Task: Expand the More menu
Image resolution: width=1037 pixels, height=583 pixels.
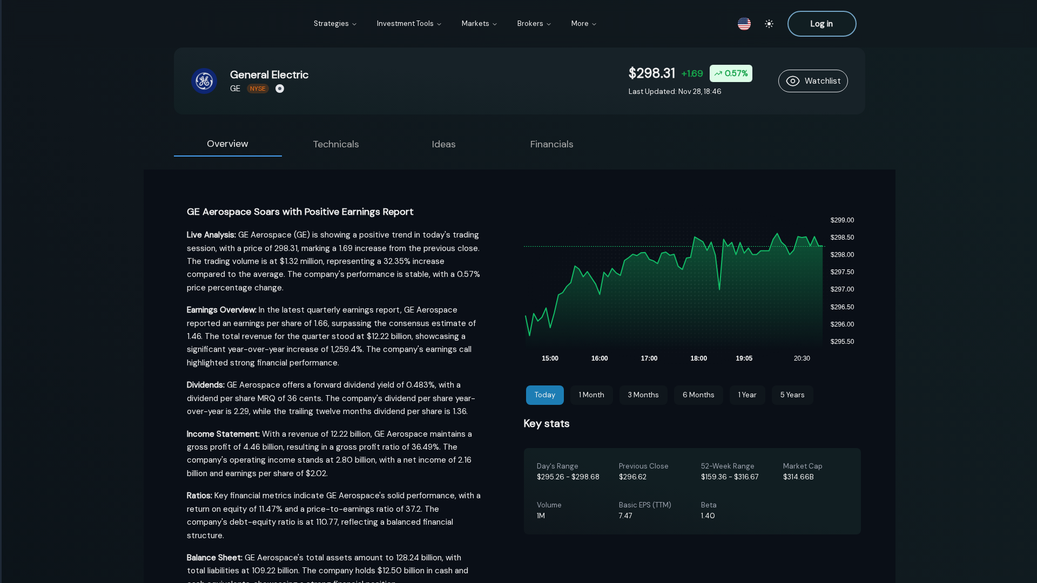Action: pyautogui.click(x=583, y=24)
